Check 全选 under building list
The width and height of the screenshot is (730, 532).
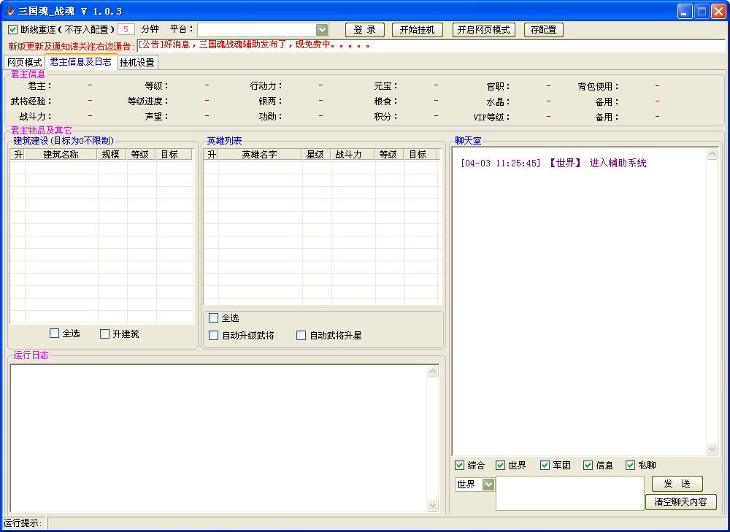tap(54, 334)
